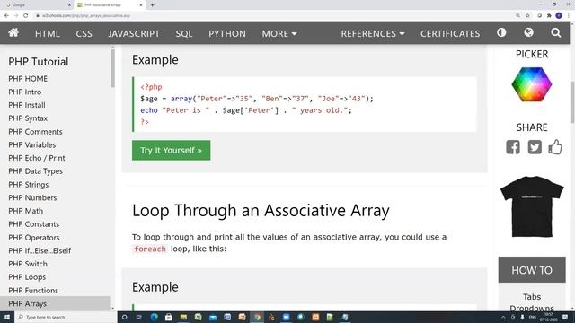This screenshot has height=323, width=575.
Task: Switch to Chrome on the taskbar
Action: [257, 317]
